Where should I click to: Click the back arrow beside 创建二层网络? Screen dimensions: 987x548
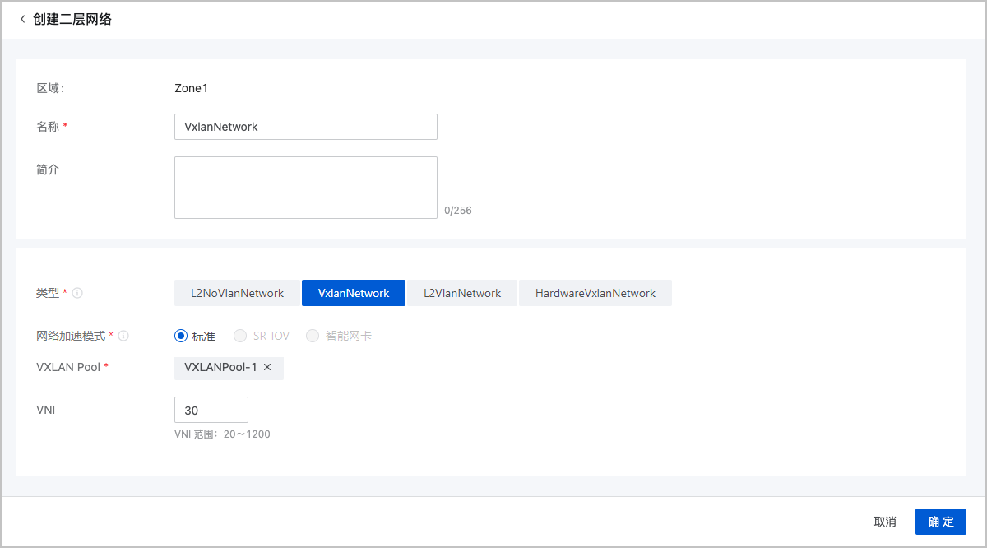22,19
